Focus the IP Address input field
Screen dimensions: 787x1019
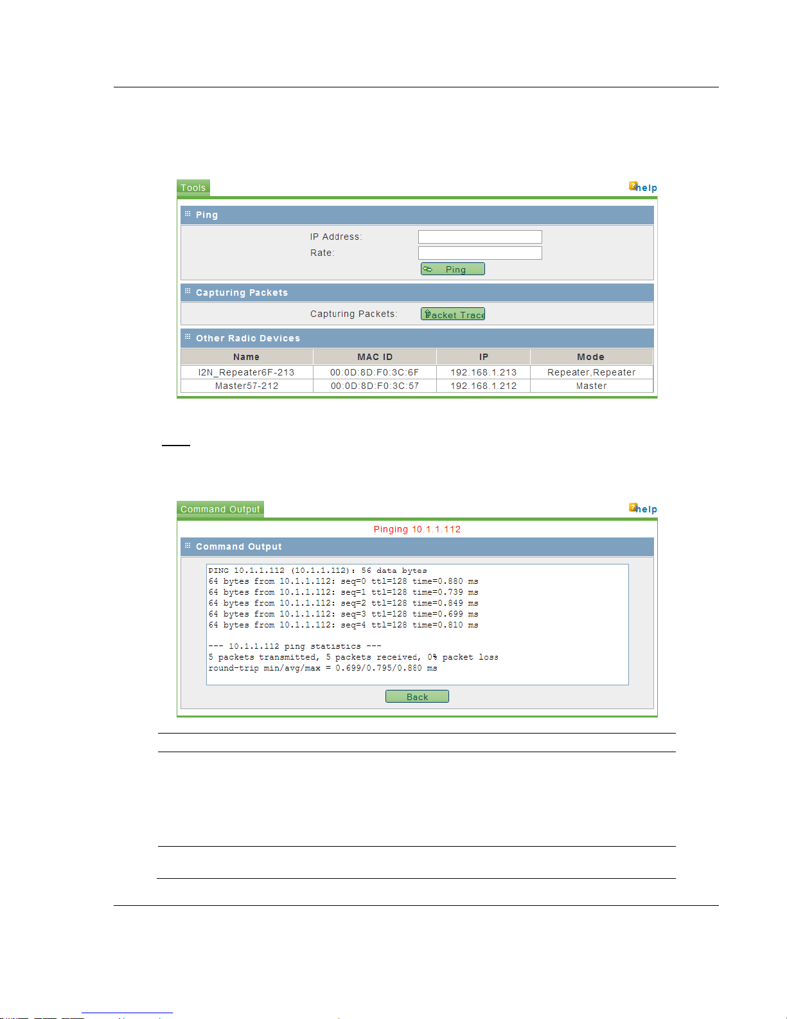click(x=480, y=237)
